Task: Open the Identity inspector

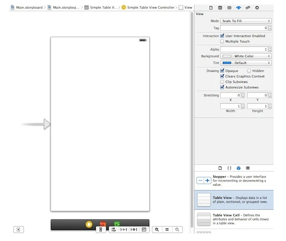Action: pos(229,7)
